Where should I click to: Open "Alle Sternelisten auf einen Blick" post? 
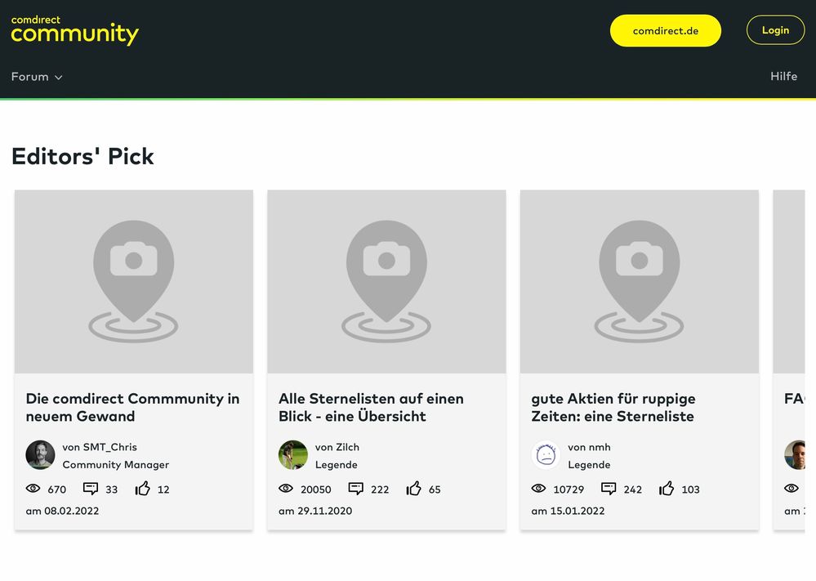click(371, 407)
